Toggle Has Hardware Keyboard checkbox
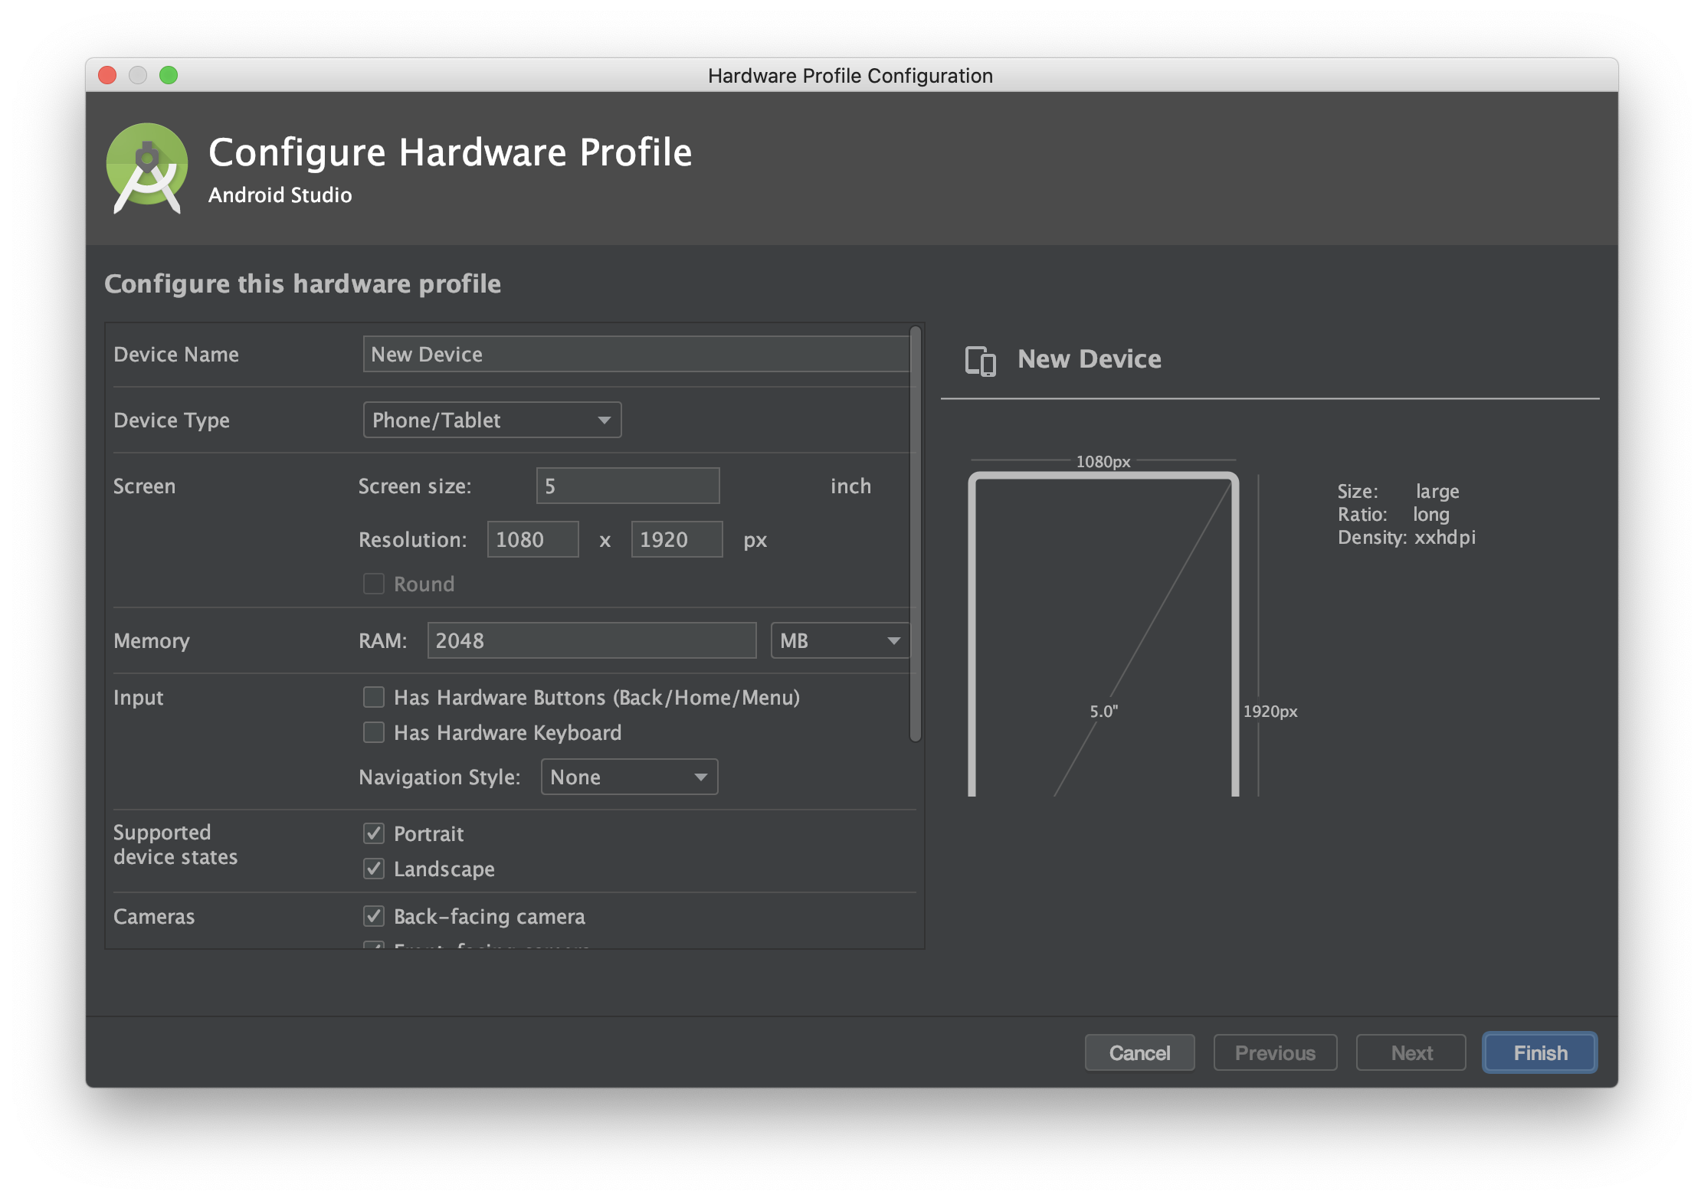Viewport: 1704px width, 1201px height. tap(373, 732)
